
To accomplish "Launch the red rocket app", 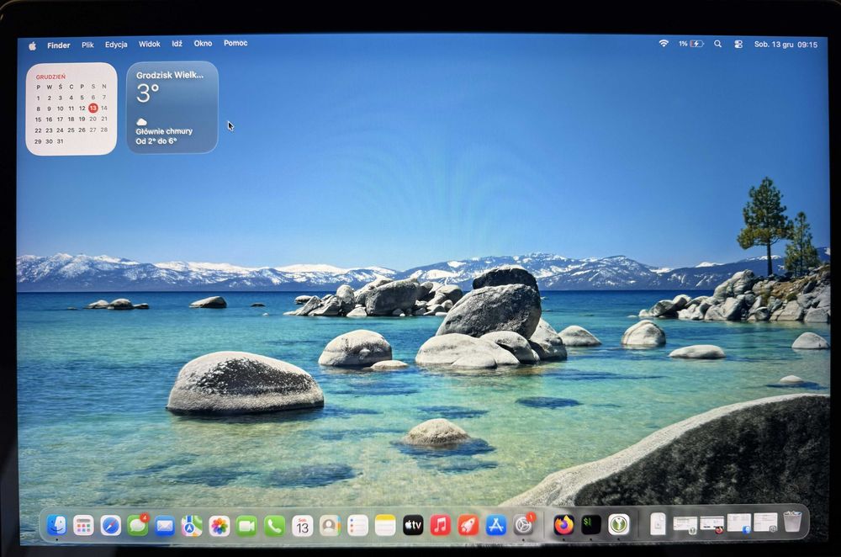I will pos(468,526).
